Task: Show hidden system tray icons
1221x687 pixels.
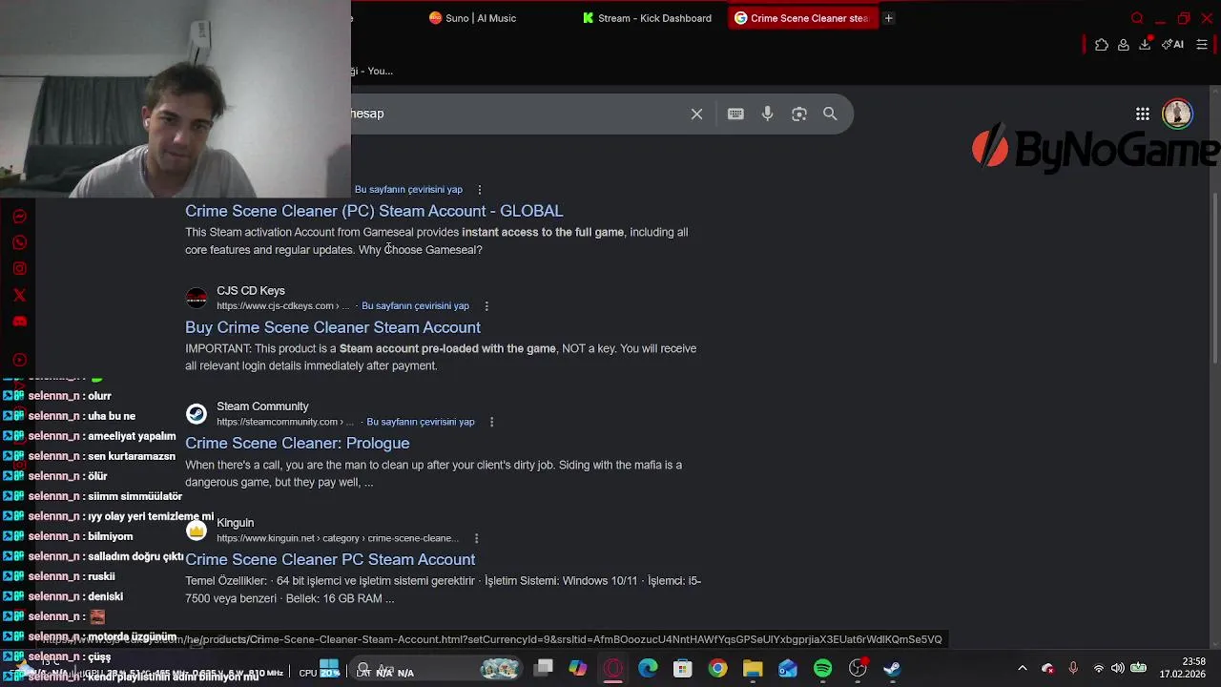Action: (1022, 668)
